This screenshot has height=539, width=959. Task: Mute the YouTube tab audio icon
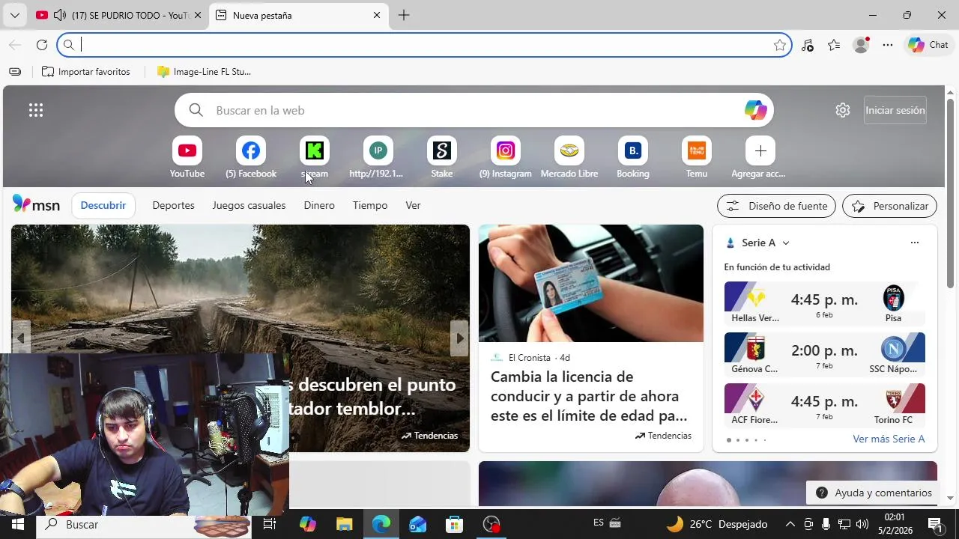pyautogui.click(x=60, y=15)
